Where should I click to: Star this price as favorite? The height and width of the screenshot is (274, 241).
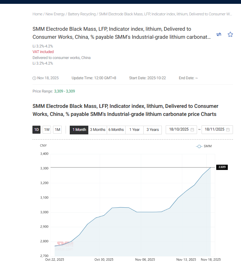[230, 34]
